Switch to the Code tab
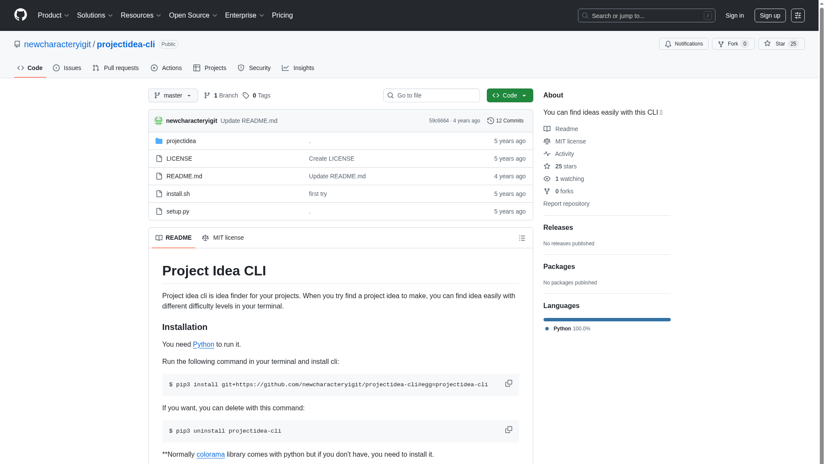The width and height of the screenshot is (825, 464). (30, 68)
